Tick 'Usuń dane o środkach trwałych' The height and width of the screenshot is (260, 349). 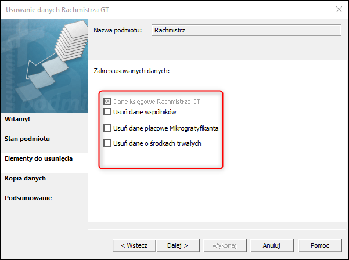(107, 143)
